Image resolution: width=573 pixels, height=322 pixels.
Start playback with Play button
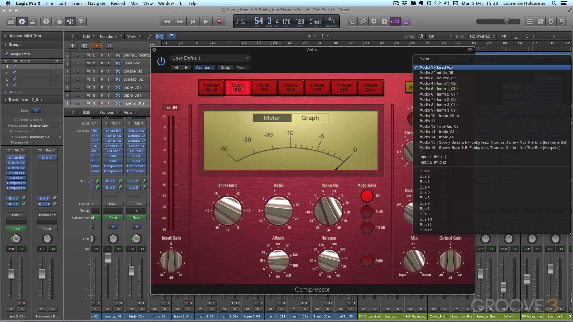(206, 21)
